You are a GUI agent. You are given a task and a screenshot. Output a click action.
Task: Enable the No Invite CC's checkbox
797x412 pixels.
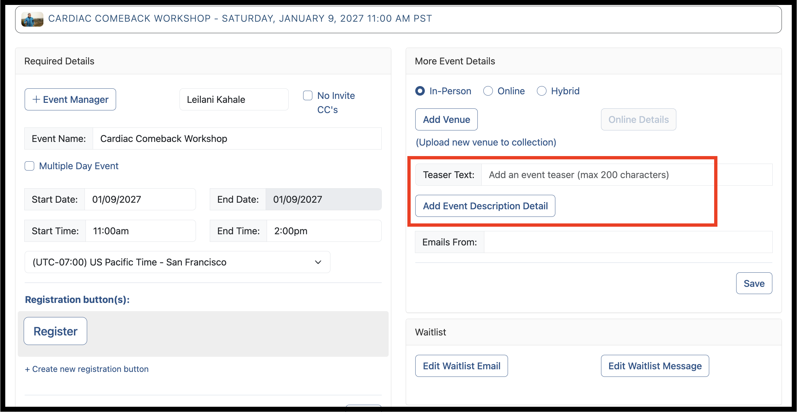click(308, 96)
